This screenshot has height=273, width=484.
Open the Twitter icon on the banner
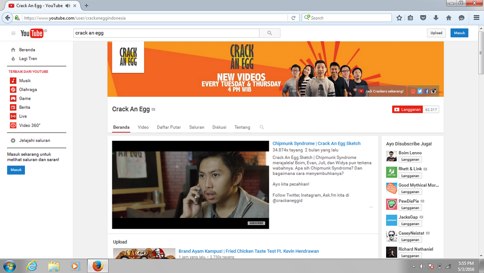[x=420, y=91]
